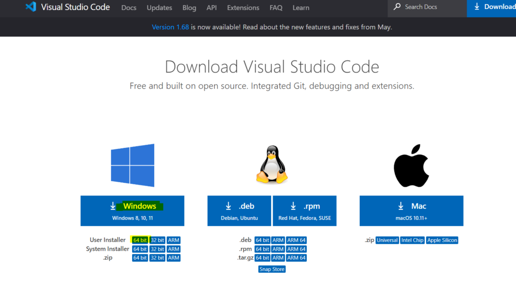
Task: Download Linux .rpm ARM 64
Action: point(296,249)
